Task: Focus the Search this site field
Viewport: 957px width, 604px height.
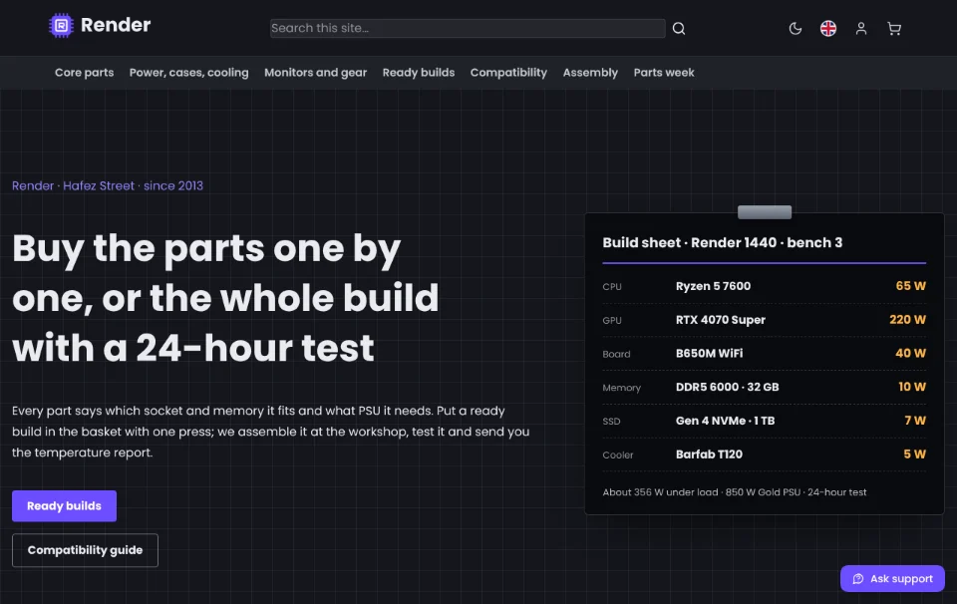Action: [x=468, y=28]
